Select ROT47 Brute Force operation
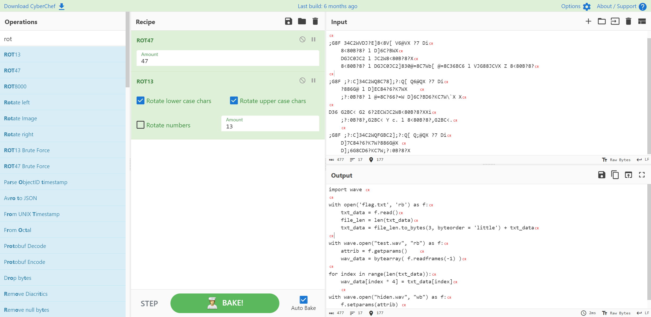The image size is (651, 317). coord(27,166)
